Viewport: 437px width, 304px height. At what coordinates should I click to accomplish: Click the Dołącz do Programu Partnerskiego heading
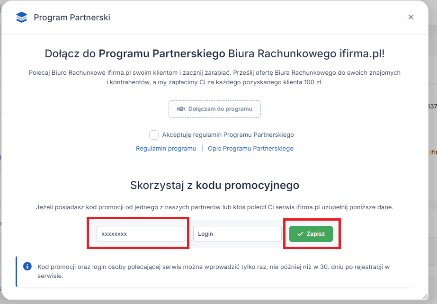[214, 54]
